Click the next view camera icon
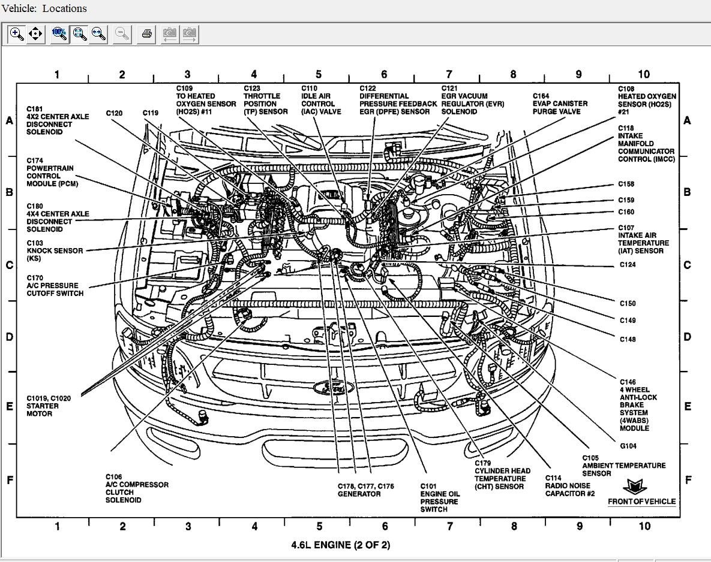 click(190, 34)
